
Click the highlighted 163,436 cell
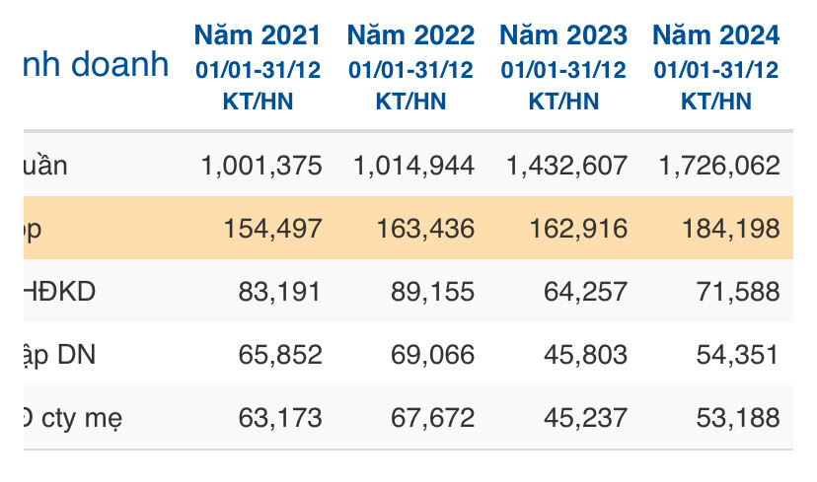(x=425, y=229)
